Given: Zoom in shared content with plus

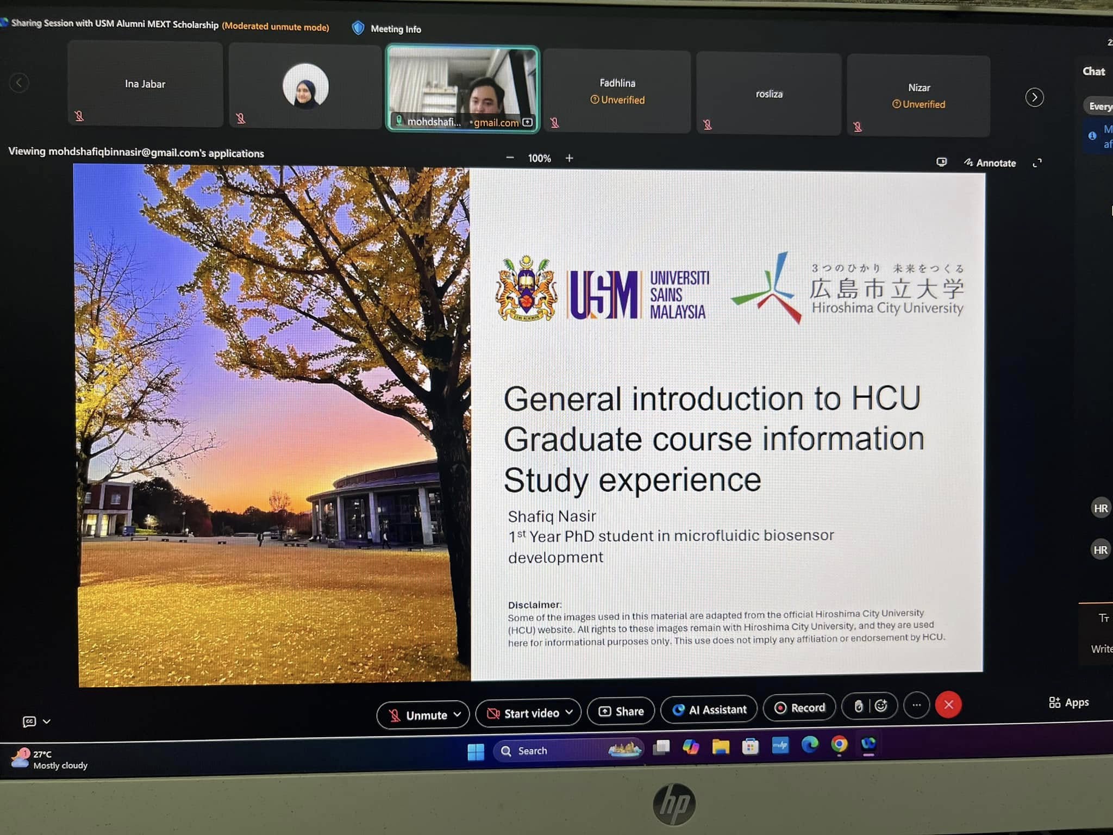Looking at the screenshot, I should 569,158.
